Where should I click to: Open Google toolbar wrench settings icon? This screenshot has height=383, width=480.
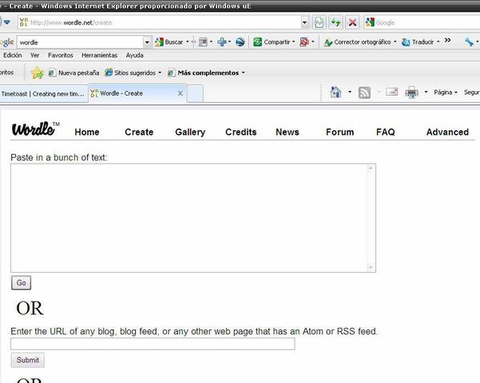point(469,42)
